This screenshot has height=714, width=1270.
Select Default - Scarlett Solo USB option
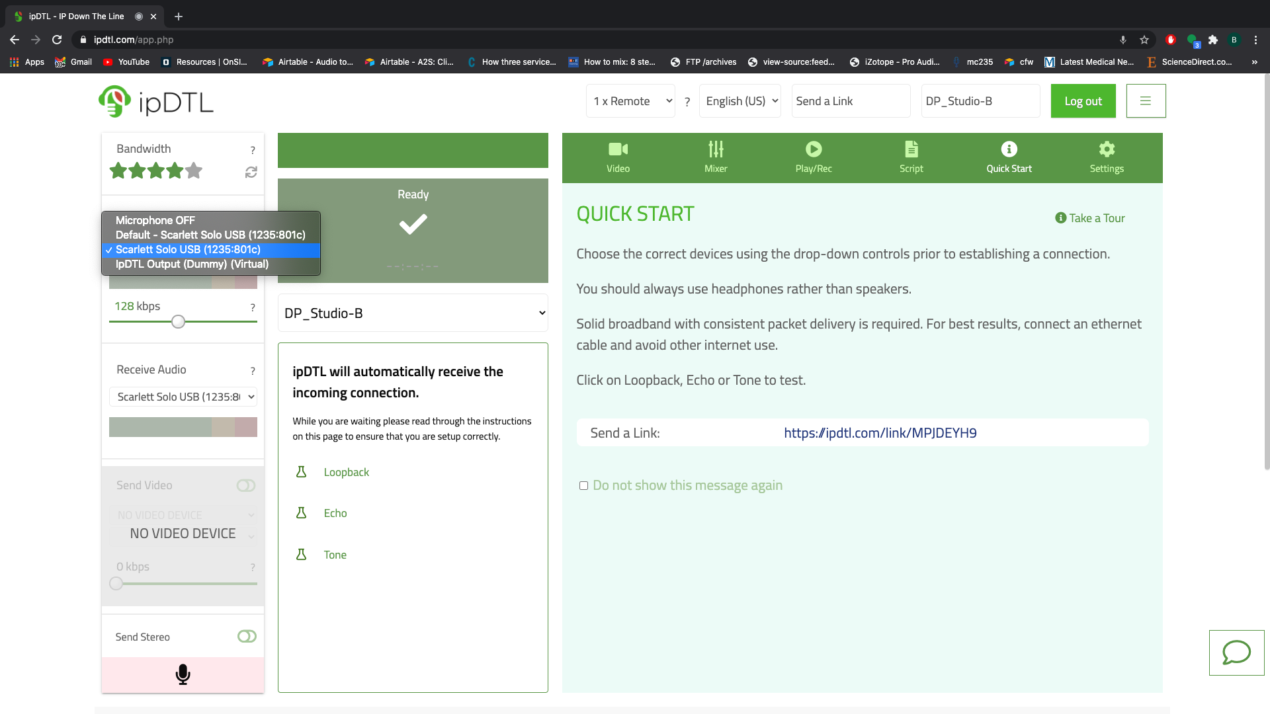pos(211,235)
